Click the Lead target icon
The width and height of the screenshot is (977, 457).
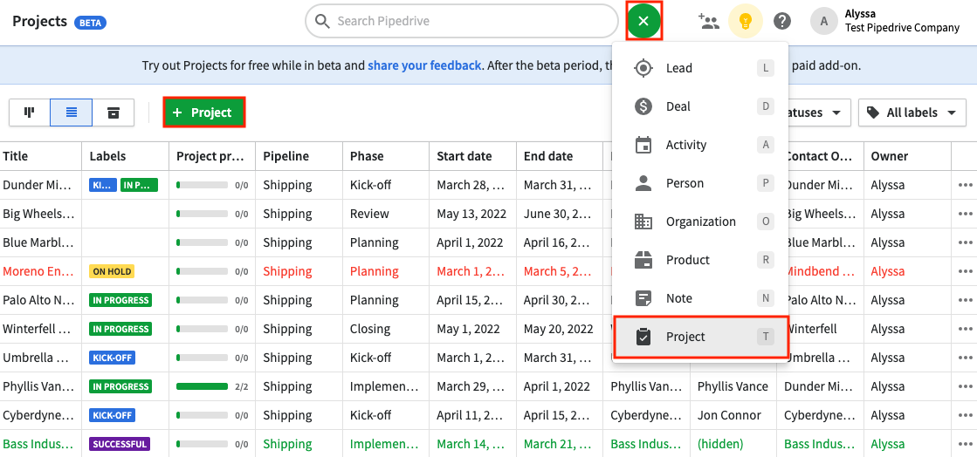click(643, 68)
